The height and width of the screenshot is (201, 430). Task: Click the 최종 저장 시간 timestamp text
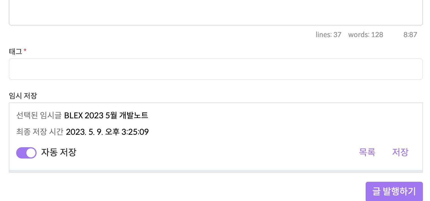point(40,132)
